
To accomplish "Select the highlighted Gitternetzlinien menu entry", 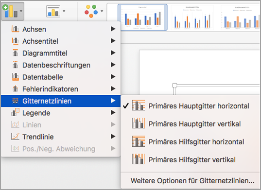I will click(x=61, y=101).
